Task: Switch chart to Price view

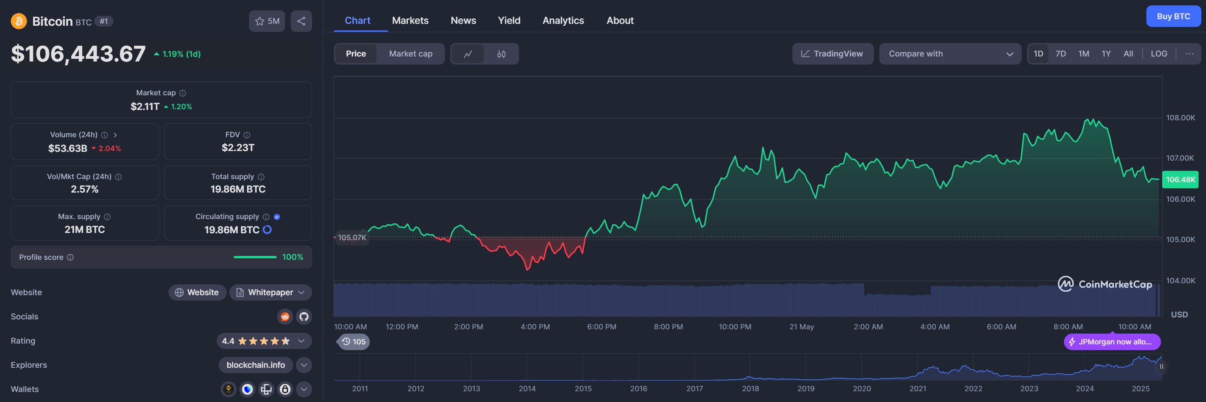Action: (356, 54)
